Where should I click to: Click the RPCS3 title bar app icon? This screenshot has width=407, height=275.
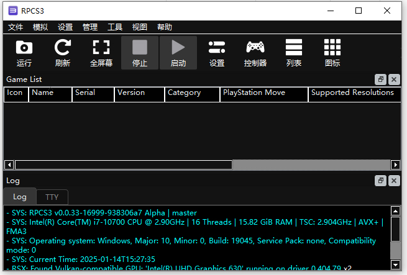tap(12, 11)
